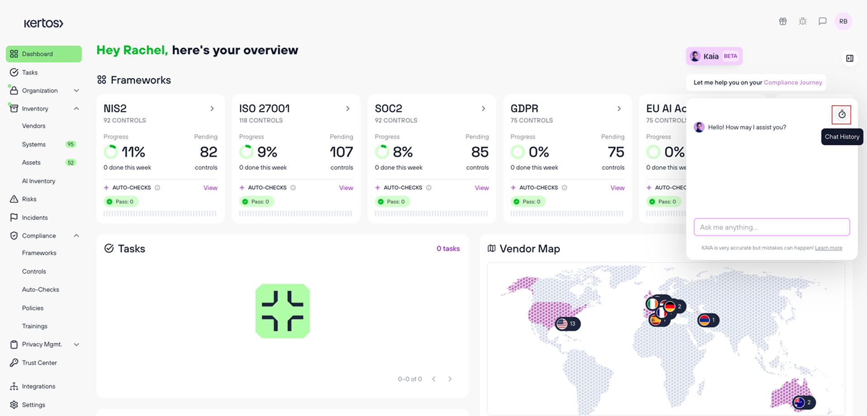Open Controls under Compliance

coord(34,271)
